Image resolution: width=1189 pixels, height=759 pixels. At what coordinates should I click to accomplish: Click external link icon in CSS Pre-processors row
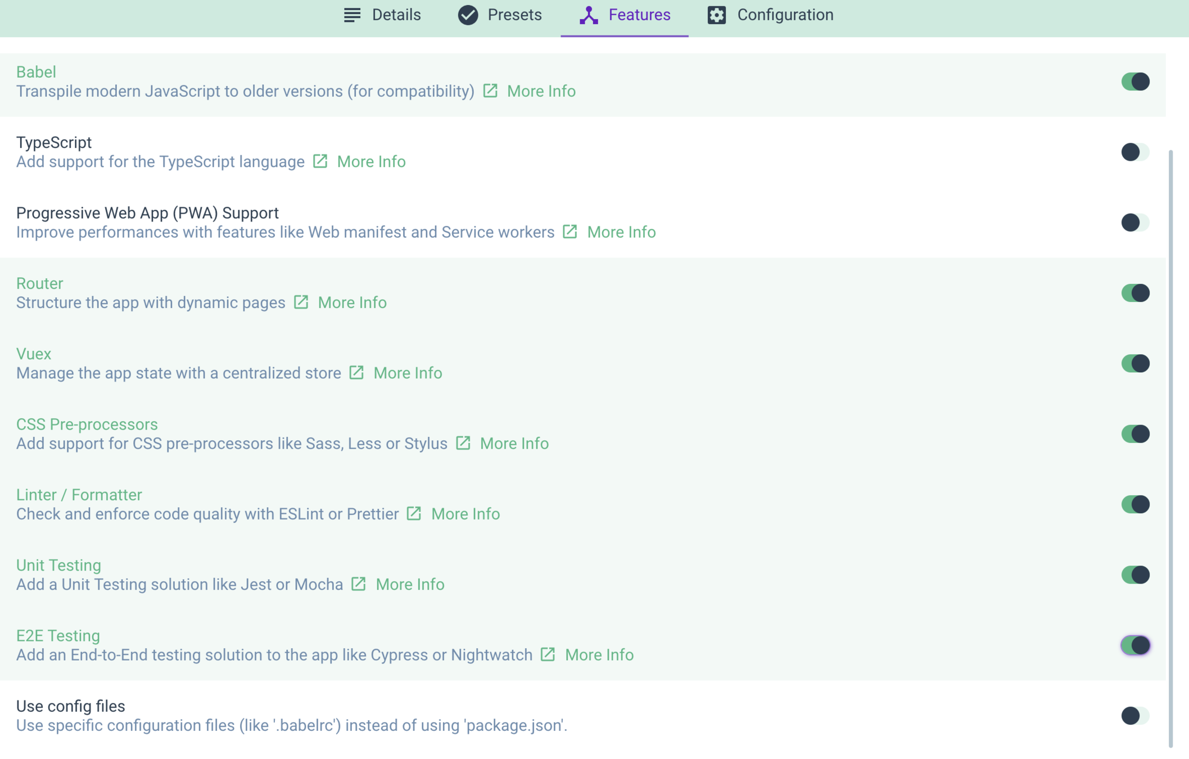[463, 443]
